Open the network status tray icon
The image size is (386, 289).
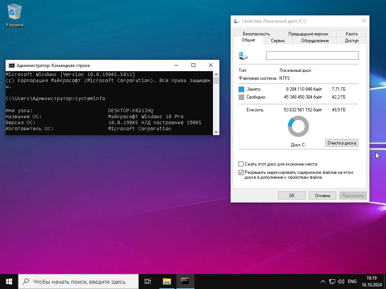(332, 281)
